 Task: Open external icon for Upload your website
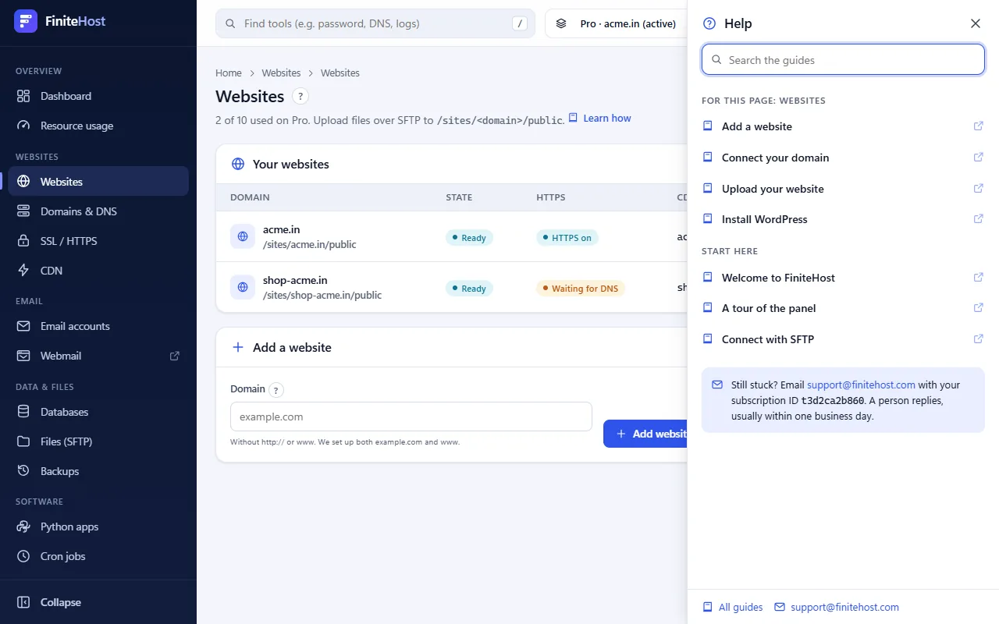(979, 188)
